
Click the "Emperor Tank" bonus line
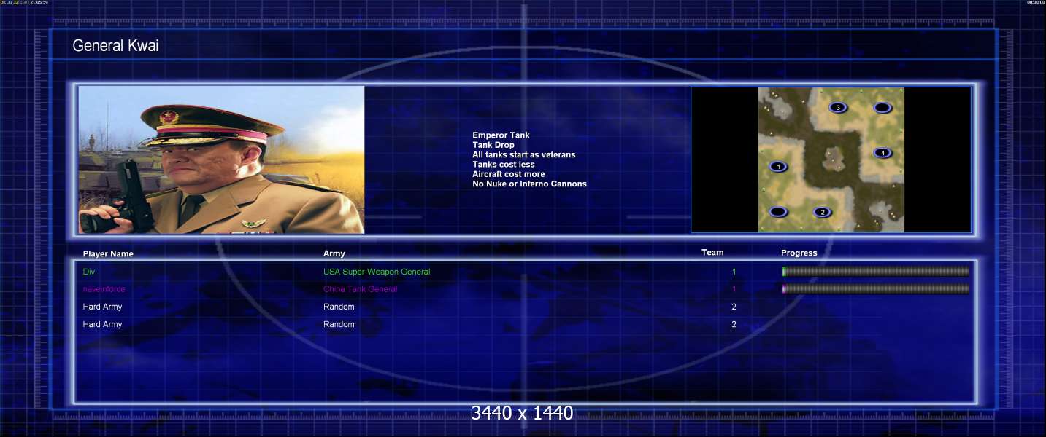(x=501, y=135)
